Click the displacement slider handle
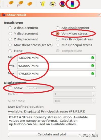The height and width of the screenshot is (140, 101). 33,88
